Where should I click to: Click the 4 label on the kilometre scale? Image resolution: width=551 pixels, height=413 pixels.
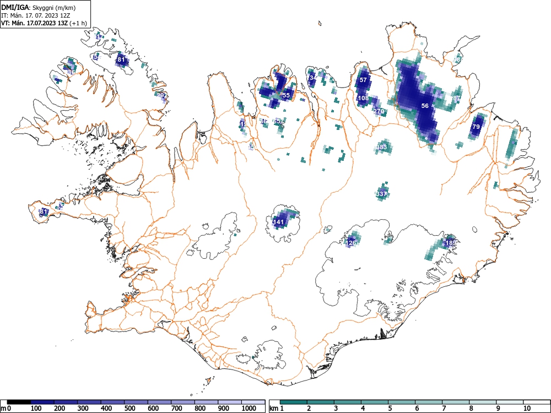tap(363, 409)
